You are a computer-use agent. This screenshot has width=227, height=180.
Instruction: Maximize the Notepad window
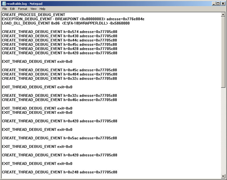point(218,4)
